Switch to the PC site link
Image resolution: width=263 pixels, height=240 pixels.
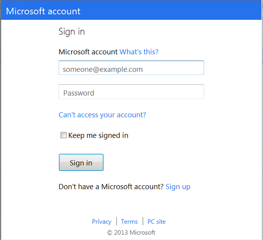156,222
